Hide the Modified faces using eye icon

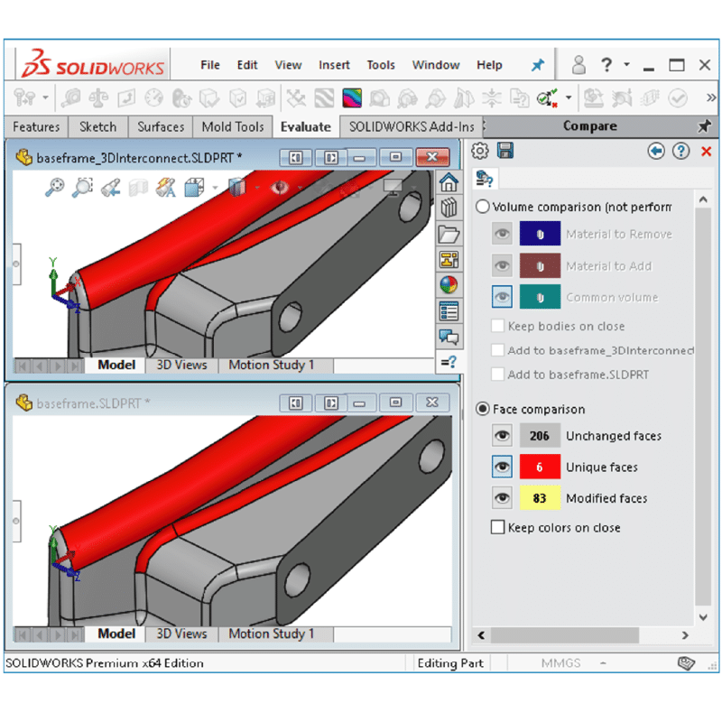tap(502, 498)
